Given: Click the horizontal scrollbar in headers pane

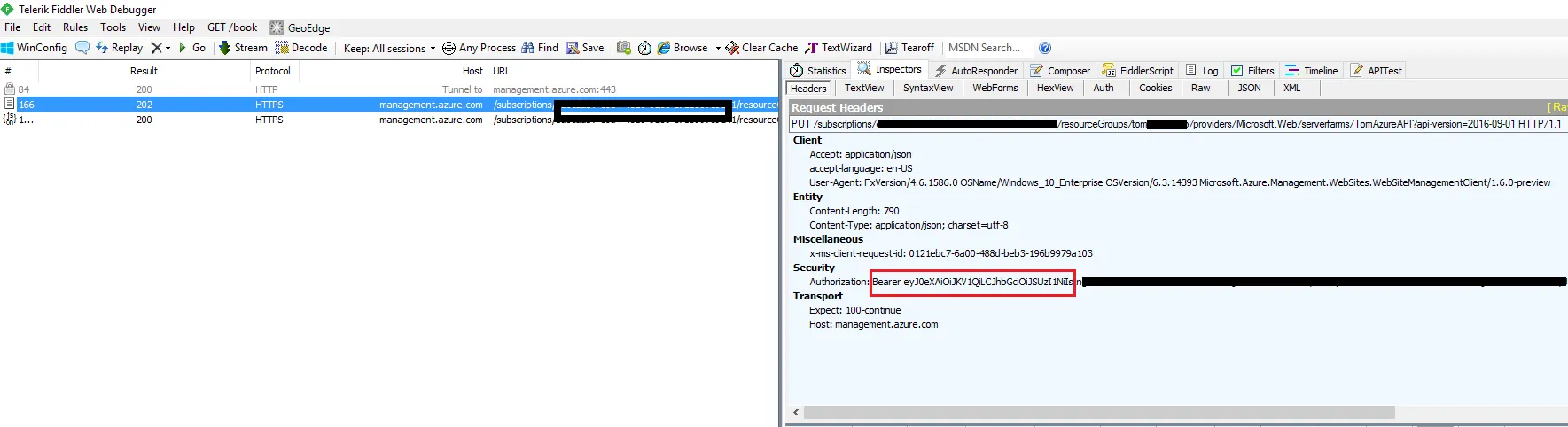Looking at the screenshot, I should click(x=1099, y=413).
